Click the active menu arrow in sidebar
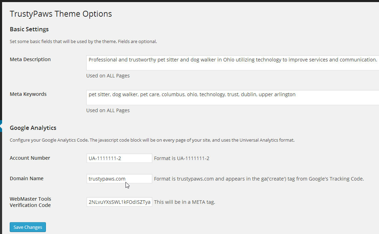Image resolution: width=379 pixels, height=234 pixels. click(1, 126)
